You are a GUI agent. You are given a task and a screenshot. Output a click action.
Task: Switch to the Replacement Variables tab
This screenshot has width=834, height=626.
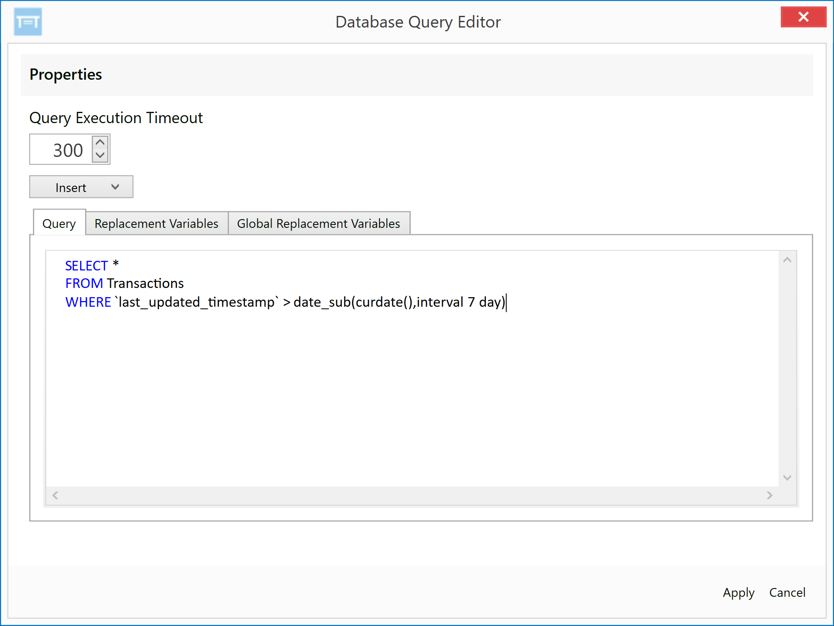pos(156,223)
